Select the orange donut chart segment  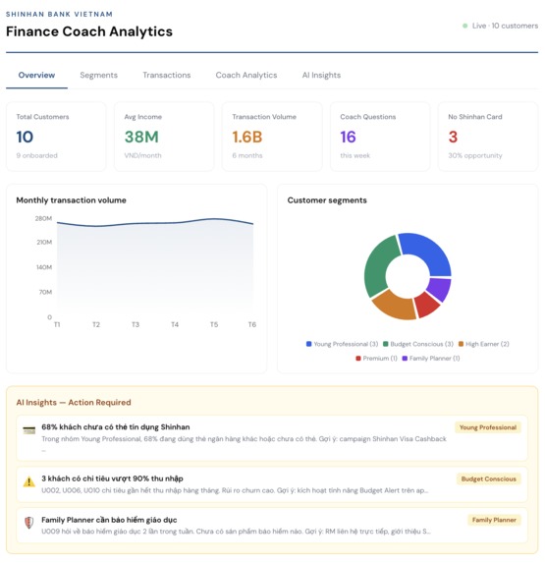point(395,306)
